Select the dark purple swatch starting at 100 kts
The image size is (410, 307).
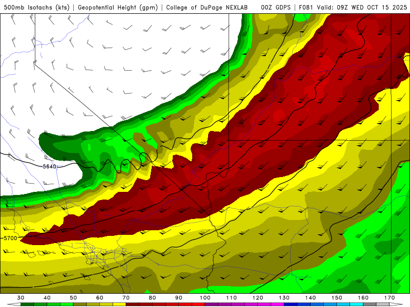pos(212,304)
